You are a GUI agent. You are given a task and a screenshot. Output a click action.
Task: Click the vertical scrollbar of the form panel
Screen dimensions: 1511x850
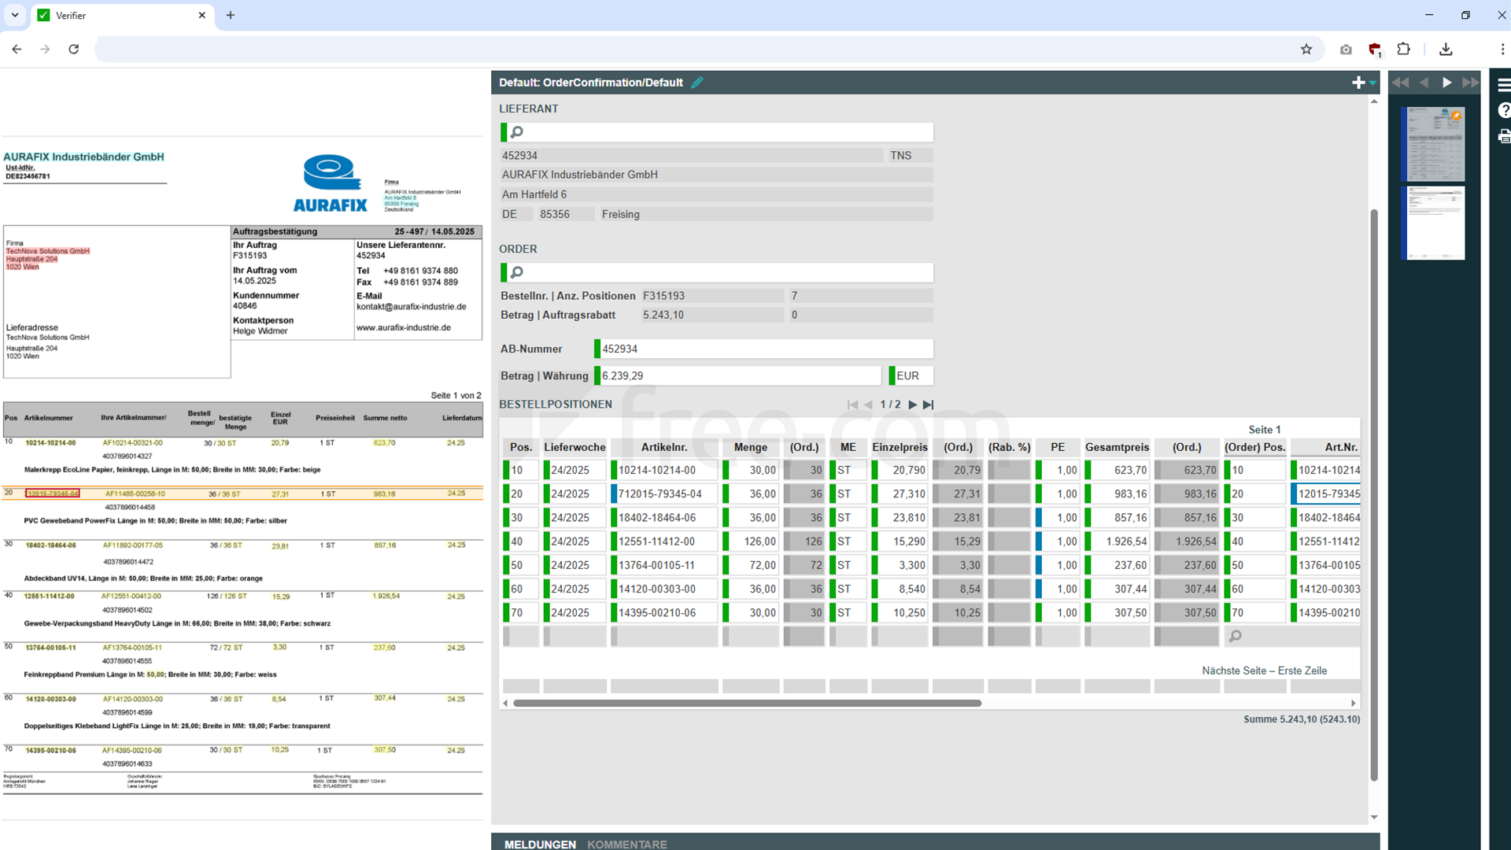coord(1374,494)
